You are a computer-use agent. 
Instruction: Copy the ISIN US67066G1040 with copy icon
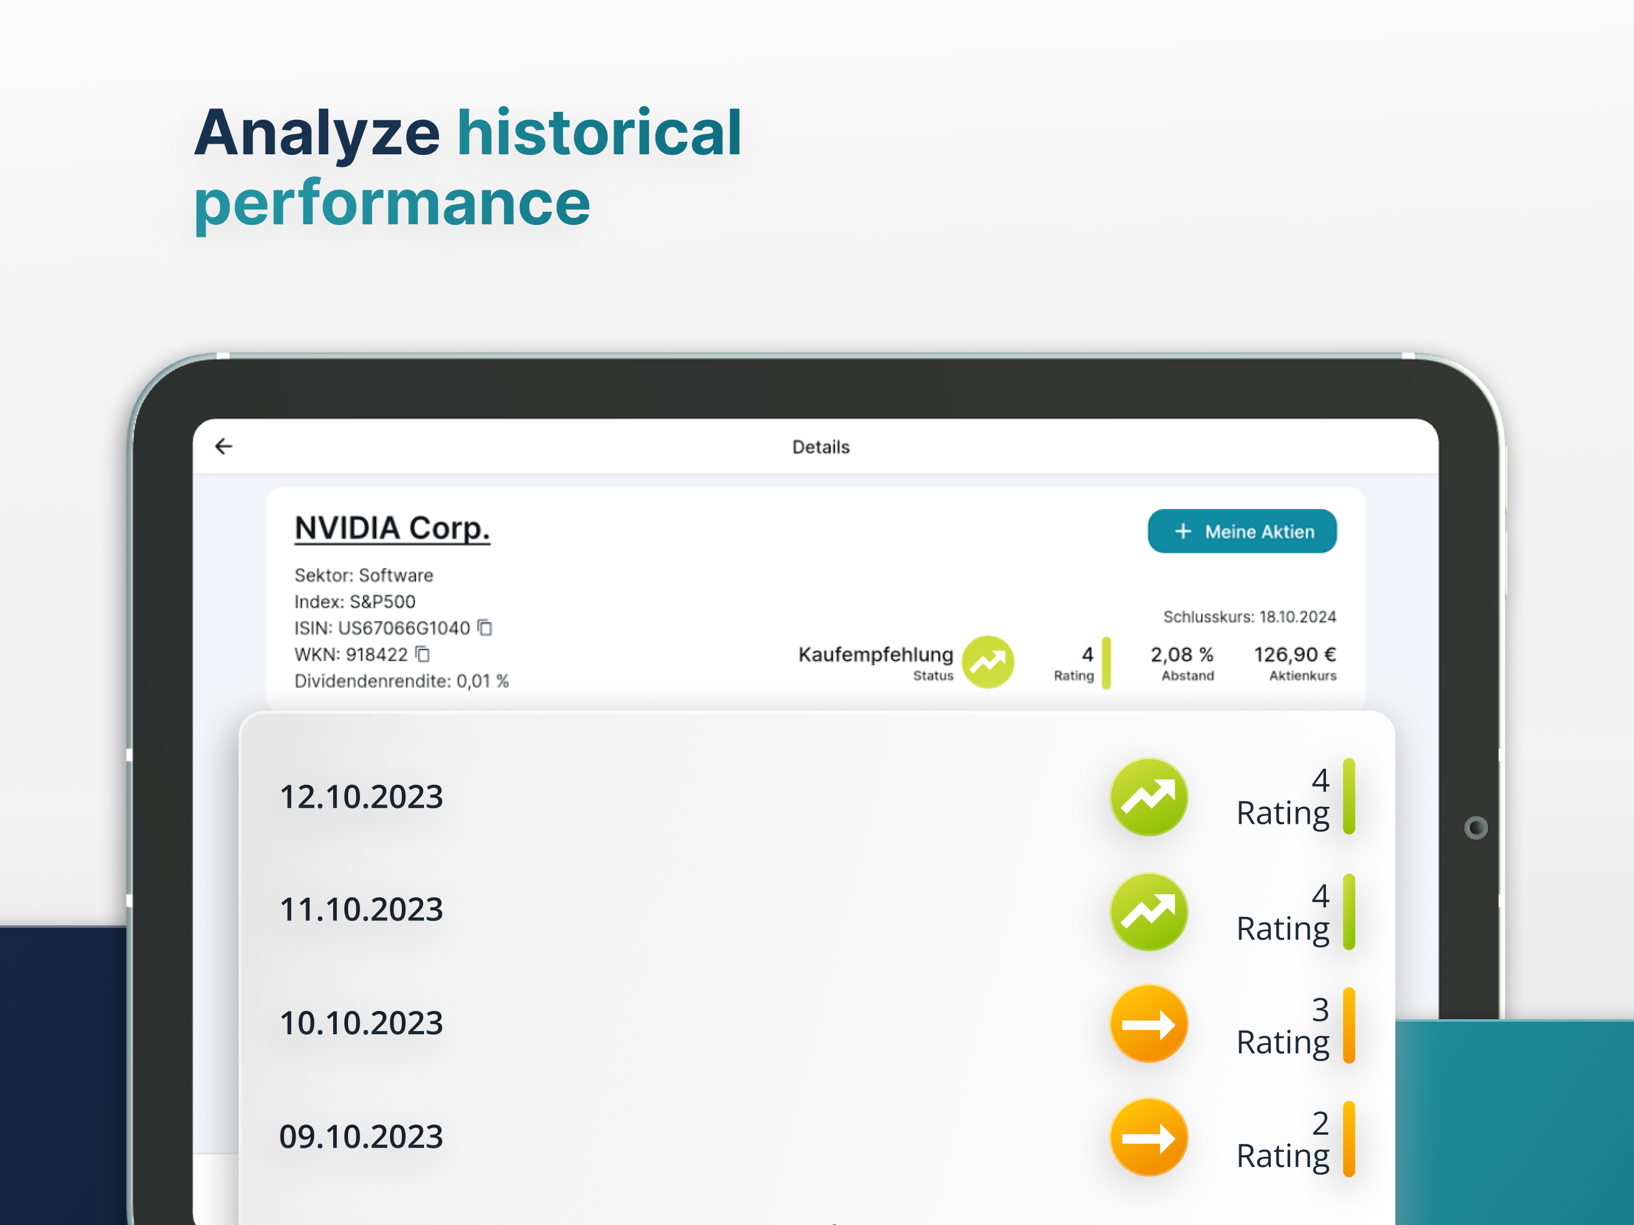click(485, 627)
